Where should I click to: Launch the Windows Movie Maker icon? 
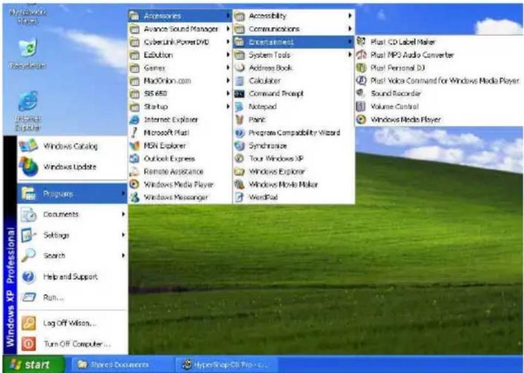(x=239, y=185)
